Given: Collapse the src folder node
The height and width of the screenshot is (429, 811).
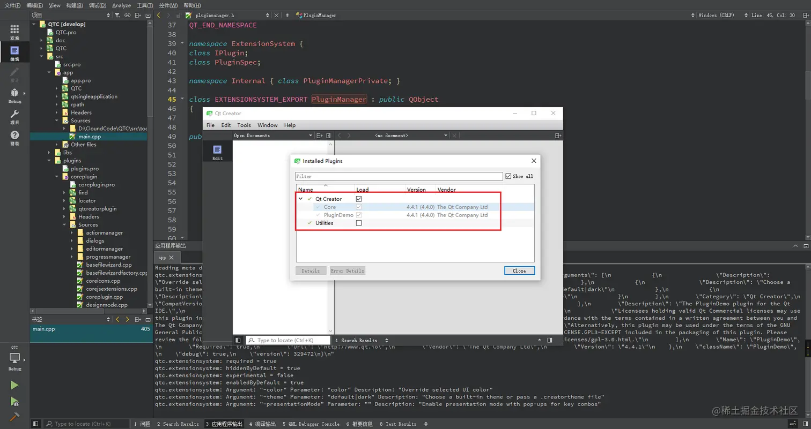Looking at the screenshot, I should [41, 56].
